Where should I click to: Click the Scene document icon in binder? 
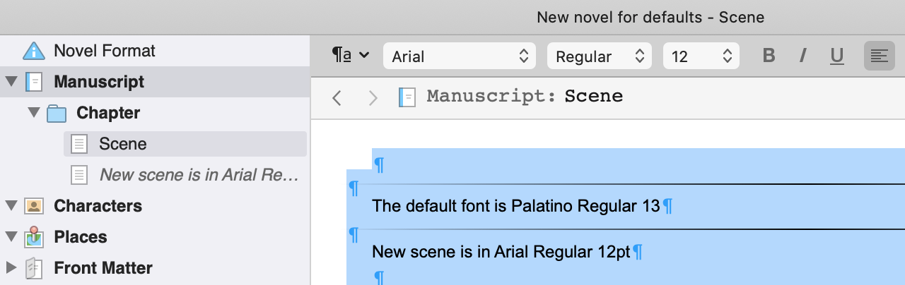click(79, 144)
